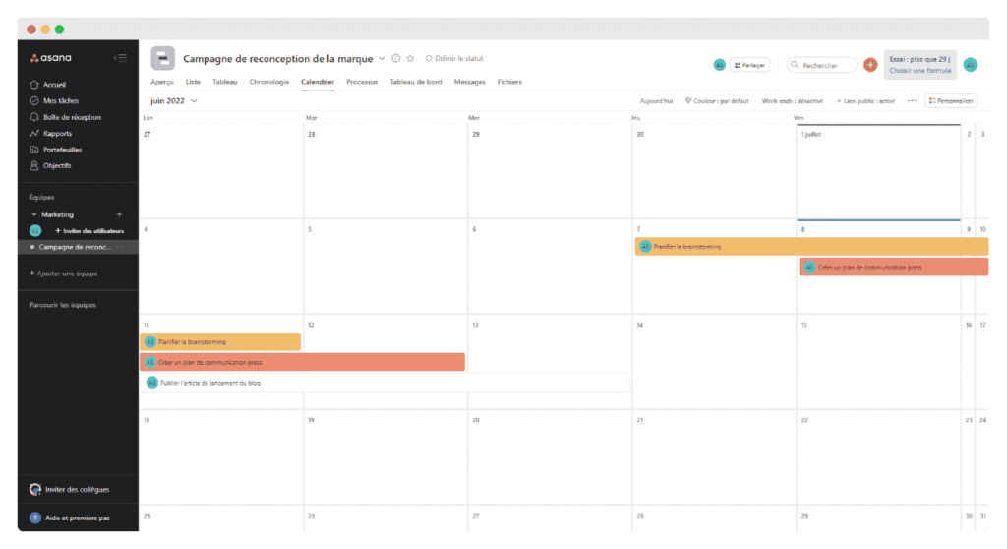The height and width of the screenshot is (549, 1007).
Task: Collapse the sidebar using the hamburger icon
Action: (x=121, y=58)
